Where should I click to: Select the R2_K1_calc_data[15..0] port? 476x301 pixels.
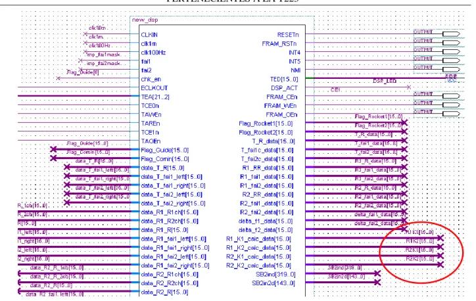coord(258,257)
